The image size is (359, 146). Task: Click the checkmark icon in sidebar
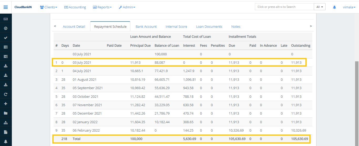6,38
